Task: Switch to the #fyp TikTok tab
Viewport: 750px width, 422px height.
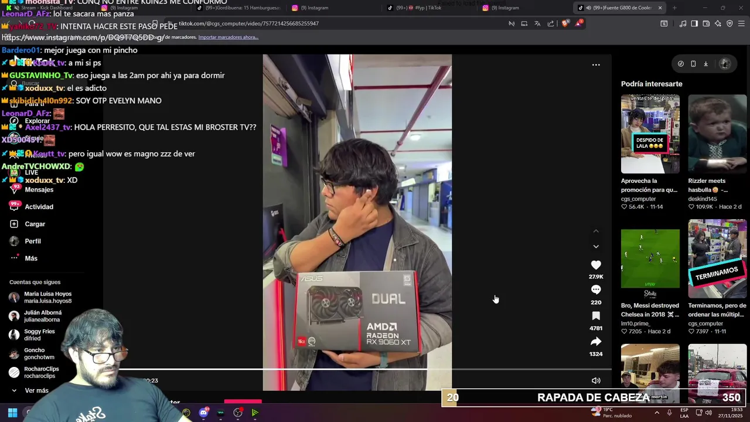Action: (x=428, y=8)
